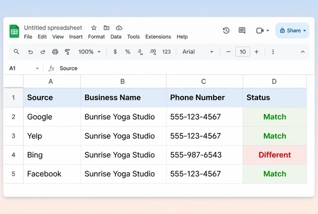Open the meeting options dropdown arrow

pyautogui.click(x=268, y=31)
